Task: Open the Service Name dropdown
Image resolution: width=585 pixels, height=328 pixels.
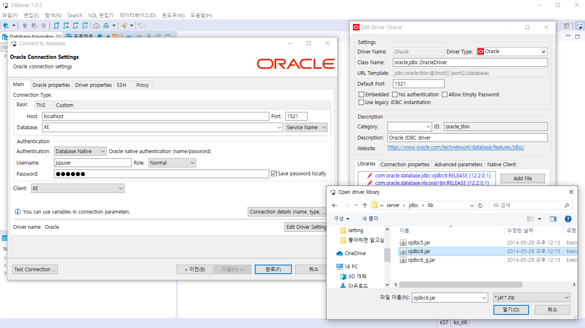Action: (x=306, y=128)
